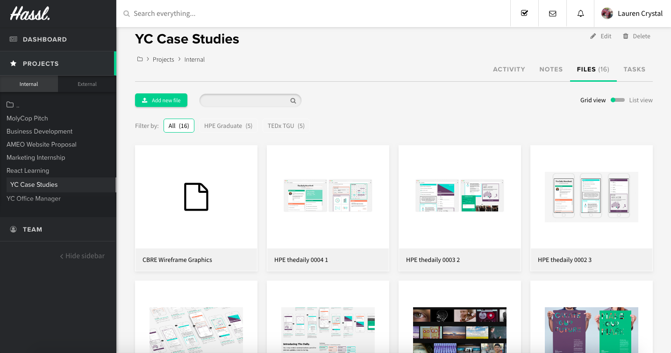Go to Projects in the breadcrumb
The height and width of the screenshot is (353, 671).
[163, 59]
